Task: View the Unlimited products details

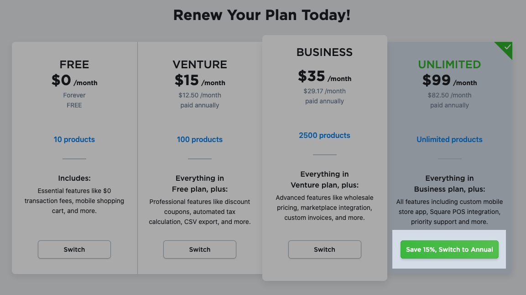Action: (449, 139)
